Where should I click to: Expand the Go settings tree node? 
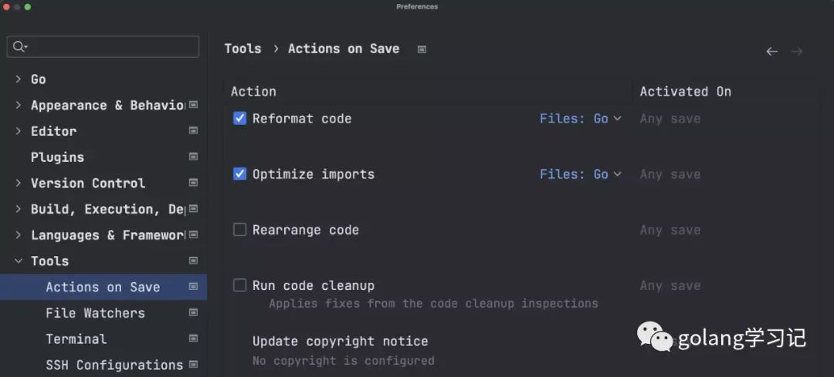19,79
